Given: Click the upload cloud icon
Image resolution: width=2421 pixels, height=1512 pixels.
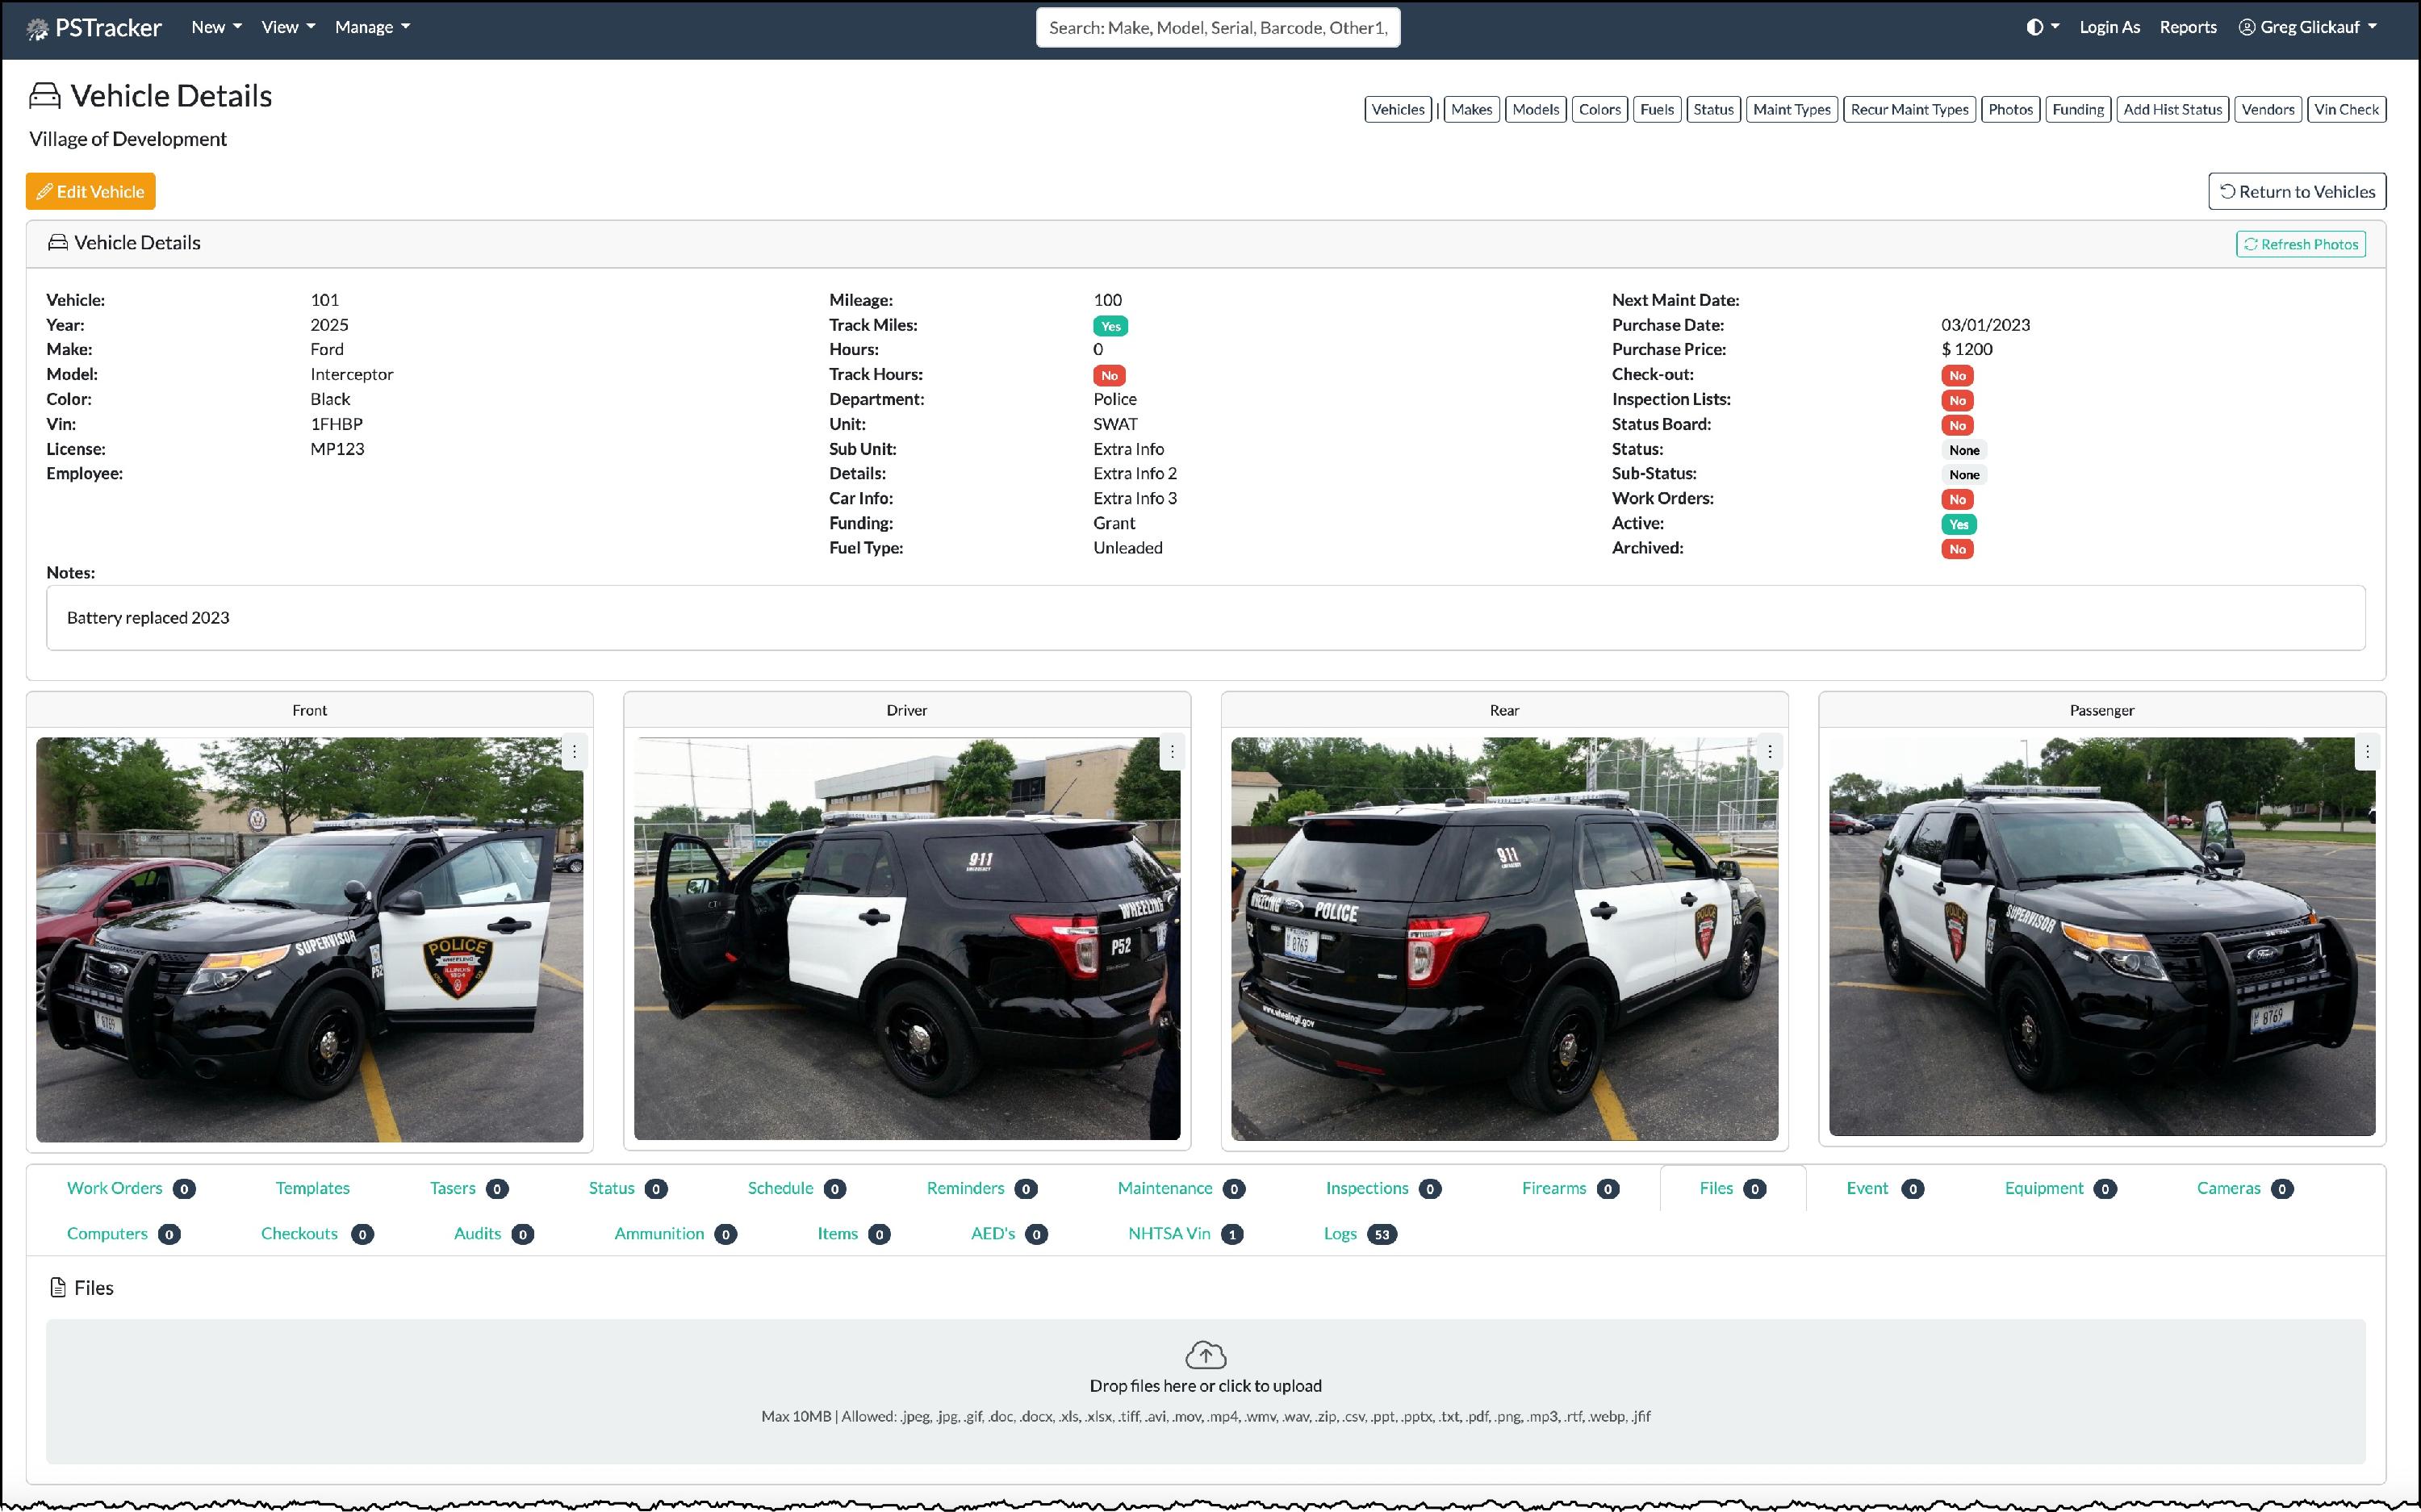Looking at the screenshot, I should (1205, 1354).
